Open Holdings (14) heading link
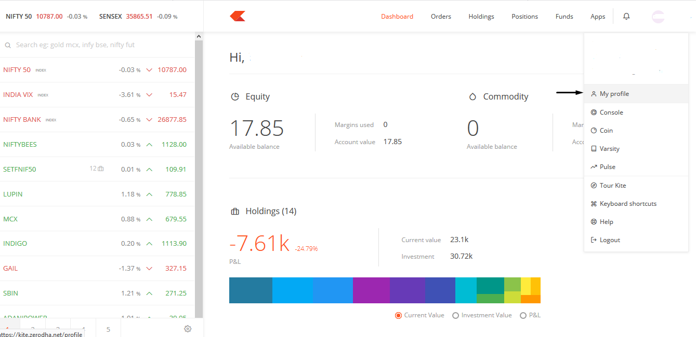This screenshot has width=696, height=337. pyautogui.click(x=271, y=211)
